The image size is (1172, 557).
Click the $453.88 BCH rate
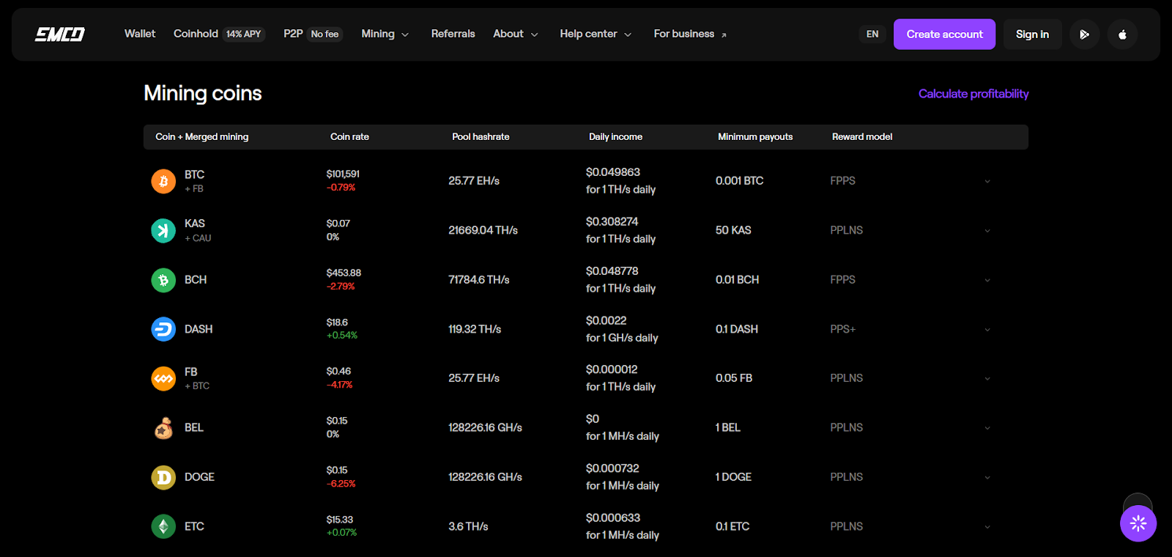click(x=344, y=273)
